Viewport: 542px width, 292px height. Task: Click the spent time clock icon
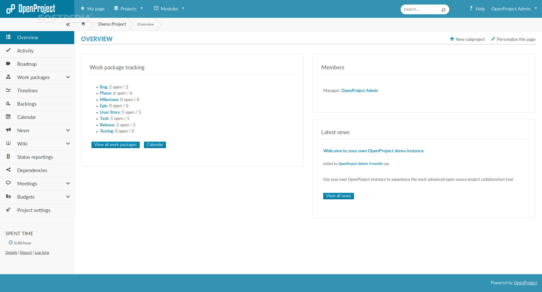pos(11,243)
